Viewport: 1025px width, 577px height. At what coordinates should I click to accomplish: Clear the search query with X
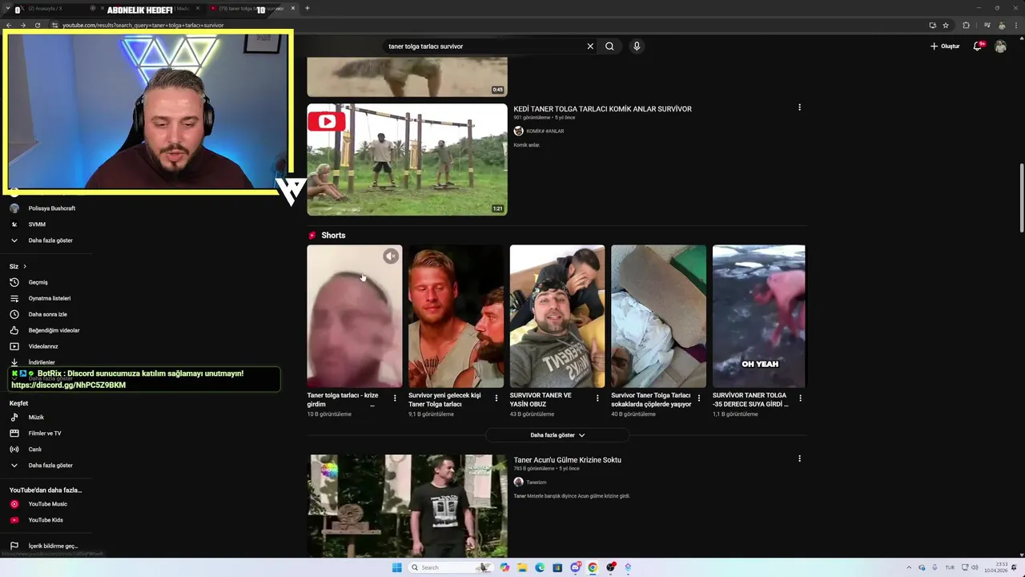(x=590, y=46)
